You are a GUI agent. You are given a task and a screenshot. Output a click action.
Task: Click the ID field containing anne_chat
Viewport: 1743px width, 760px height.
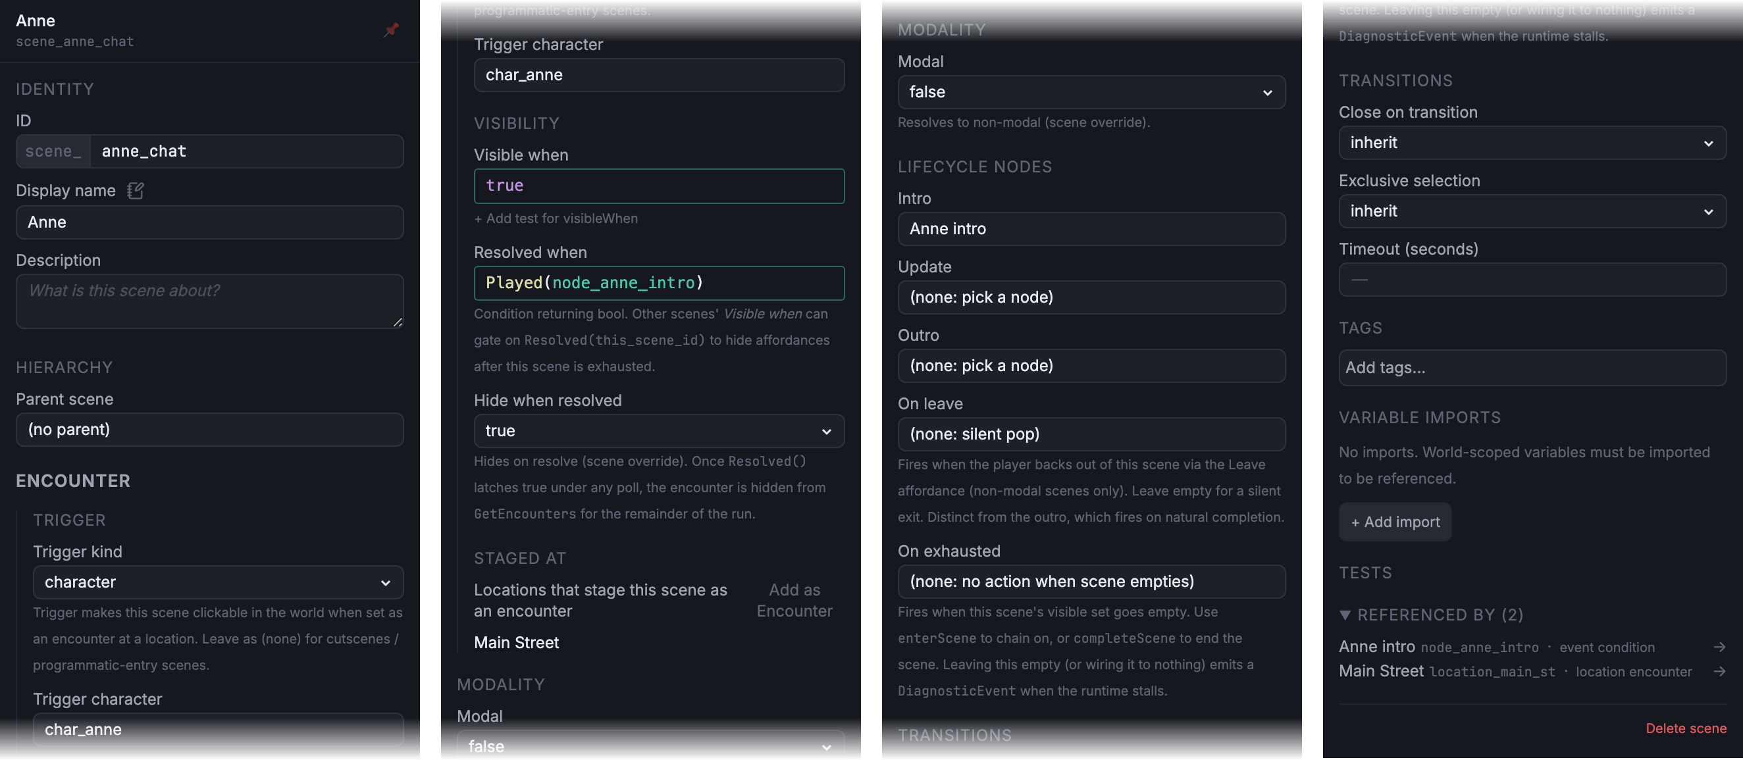pos(246,151)
